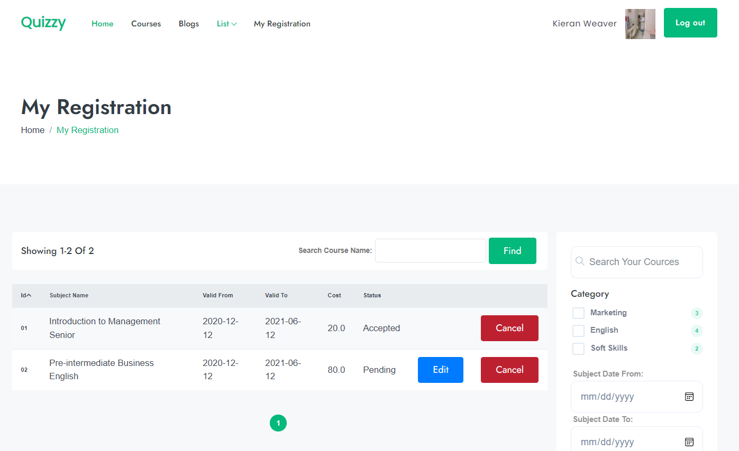Image resolution: width=739 pixels, height=451 pixels.
Task: Click the English category count badge
Action: click(697, 331)
